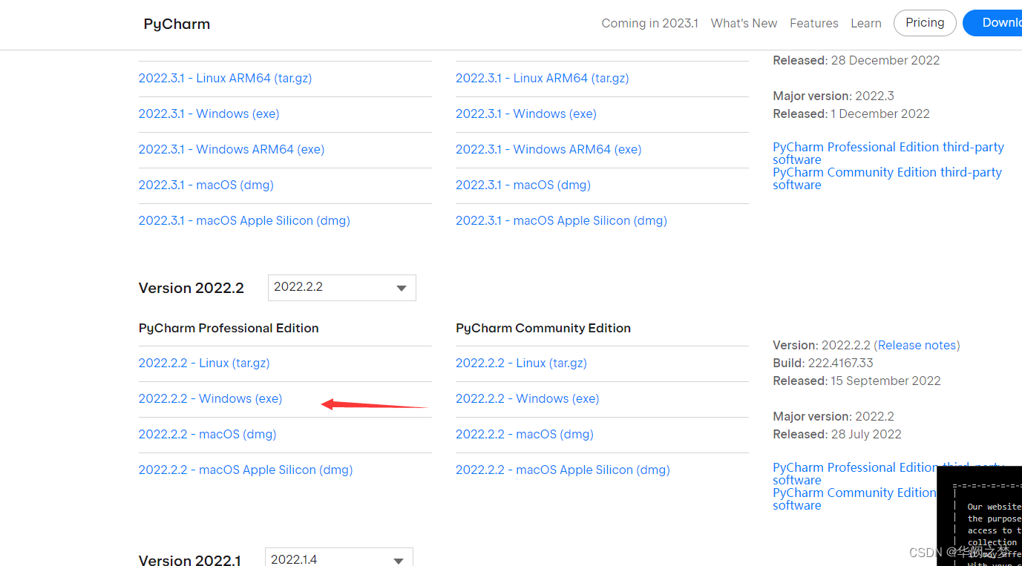
Task: Open lower PyCharm Community Edition third-party software link
Action: 854,498
